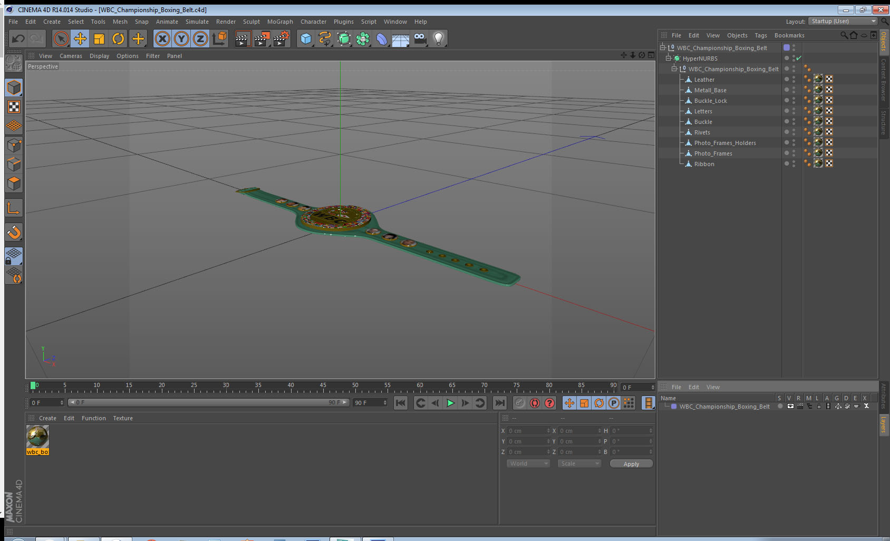
Task: Toggle HyperNURBS enabled green checkmark
Action: coord(799,58)
